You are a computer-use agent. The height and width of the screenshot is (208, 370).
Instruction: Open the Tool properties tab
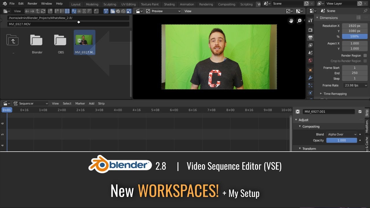[310, 20]
